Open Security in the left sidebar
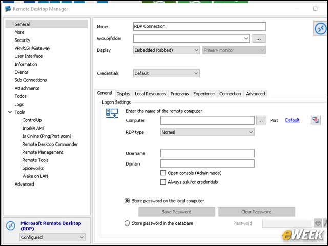This screenshot has width=328, height=246. click(23, 40)
